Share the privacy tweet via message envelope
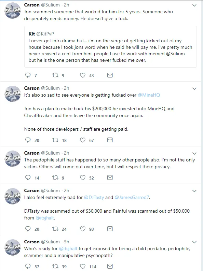This screenshot has height=271, width=203. pos(110,177)
